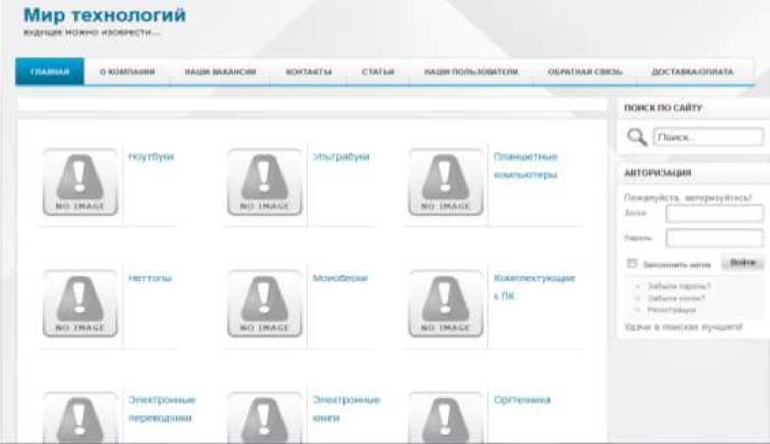770x444 pixels.
Task: Open the Ультрабуки category link
Action: click(341, 156)
